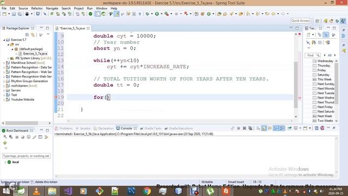Click the pencil edit icon in Boot Dashboard
Viewport: 348px width, 196px height.
coord(34,137)
